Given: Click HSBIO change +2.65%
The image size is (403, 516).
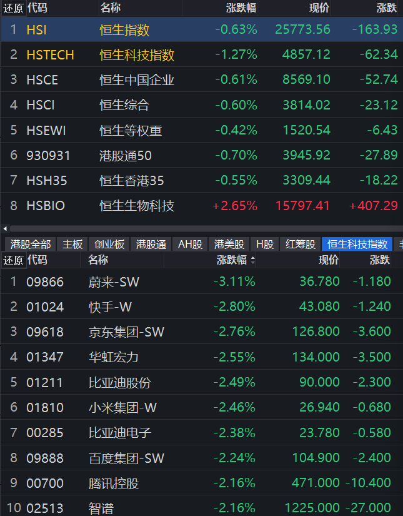Looking at the screenshot, I should point(235,206).
